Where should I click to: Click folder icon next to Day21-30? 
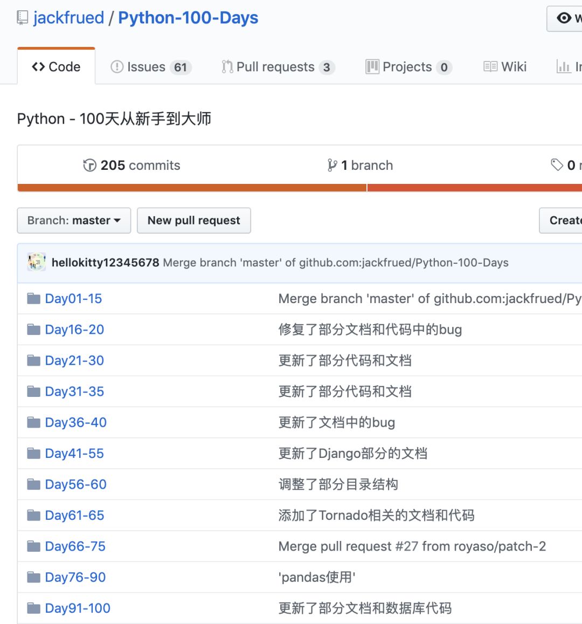tap(34, 361)
